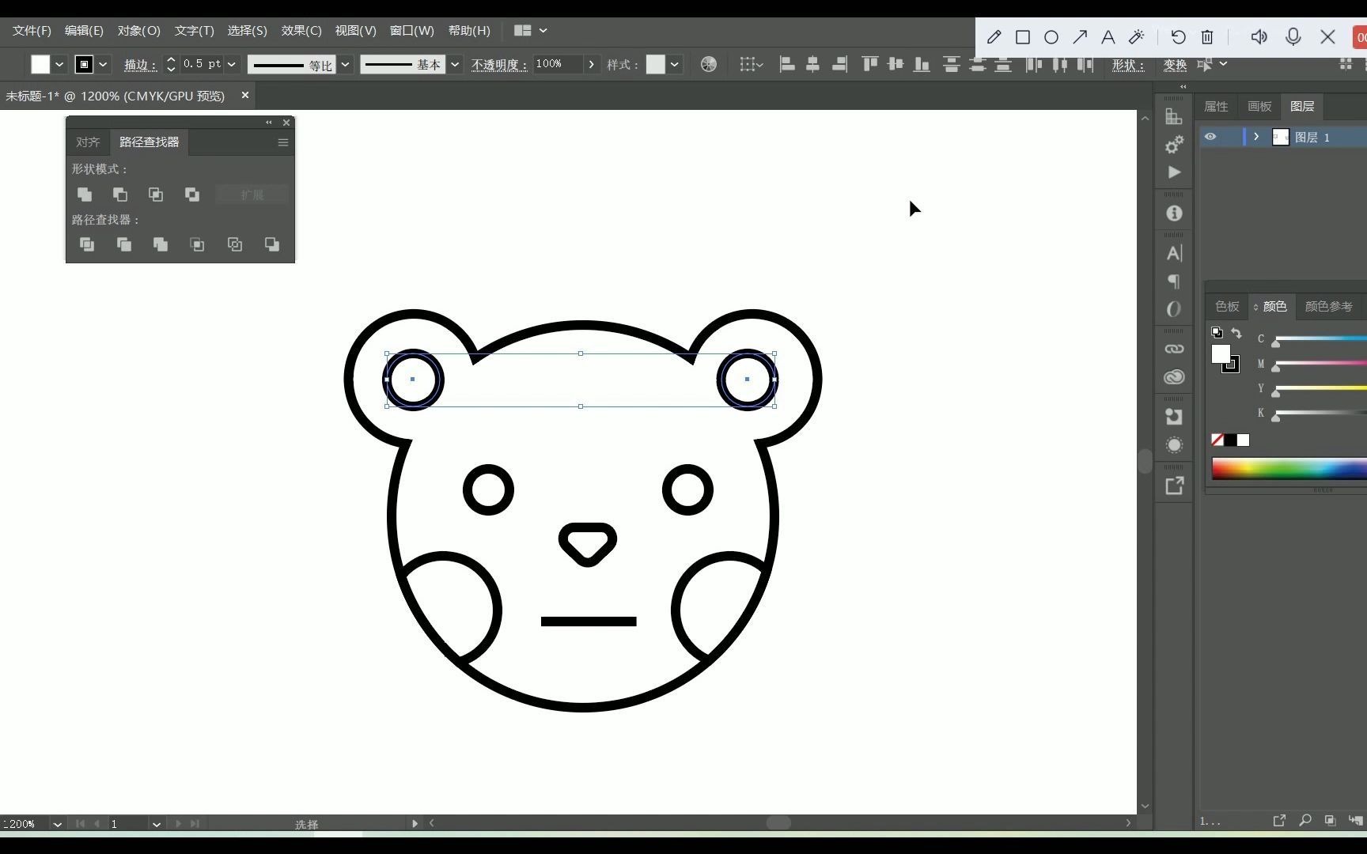Swap the fill and stroke colors
Viewport: 1367px width, 854px height.
coord(1238,333)
